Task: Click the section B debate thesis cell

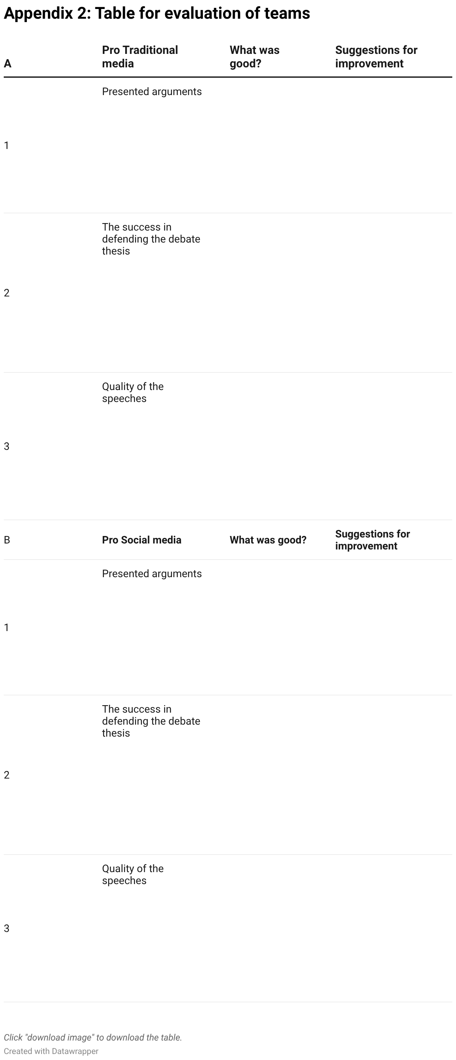Action: pos(151,721)
